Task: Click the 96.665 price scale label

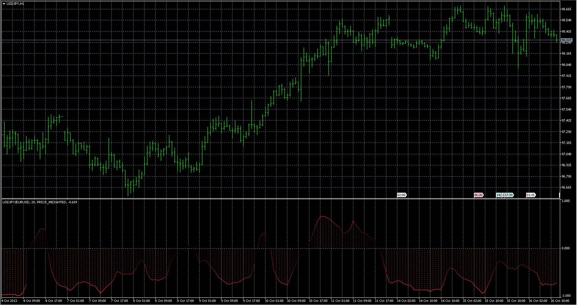Action: [566, 188]
